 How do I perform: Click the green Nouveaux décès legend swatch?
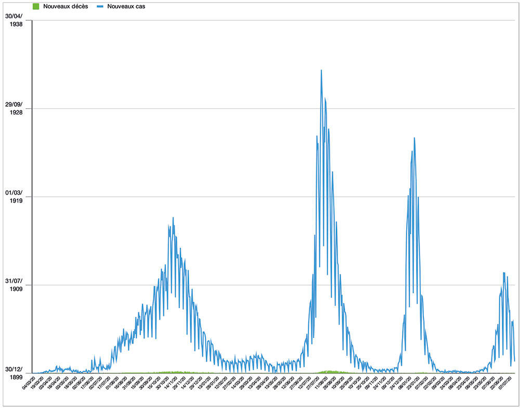pos(36,6)
